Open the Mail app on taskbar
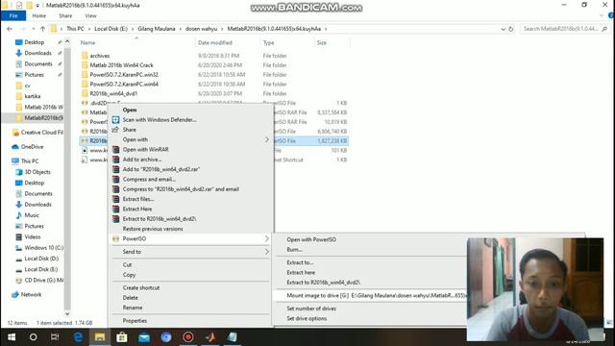 tap(144, 337)
